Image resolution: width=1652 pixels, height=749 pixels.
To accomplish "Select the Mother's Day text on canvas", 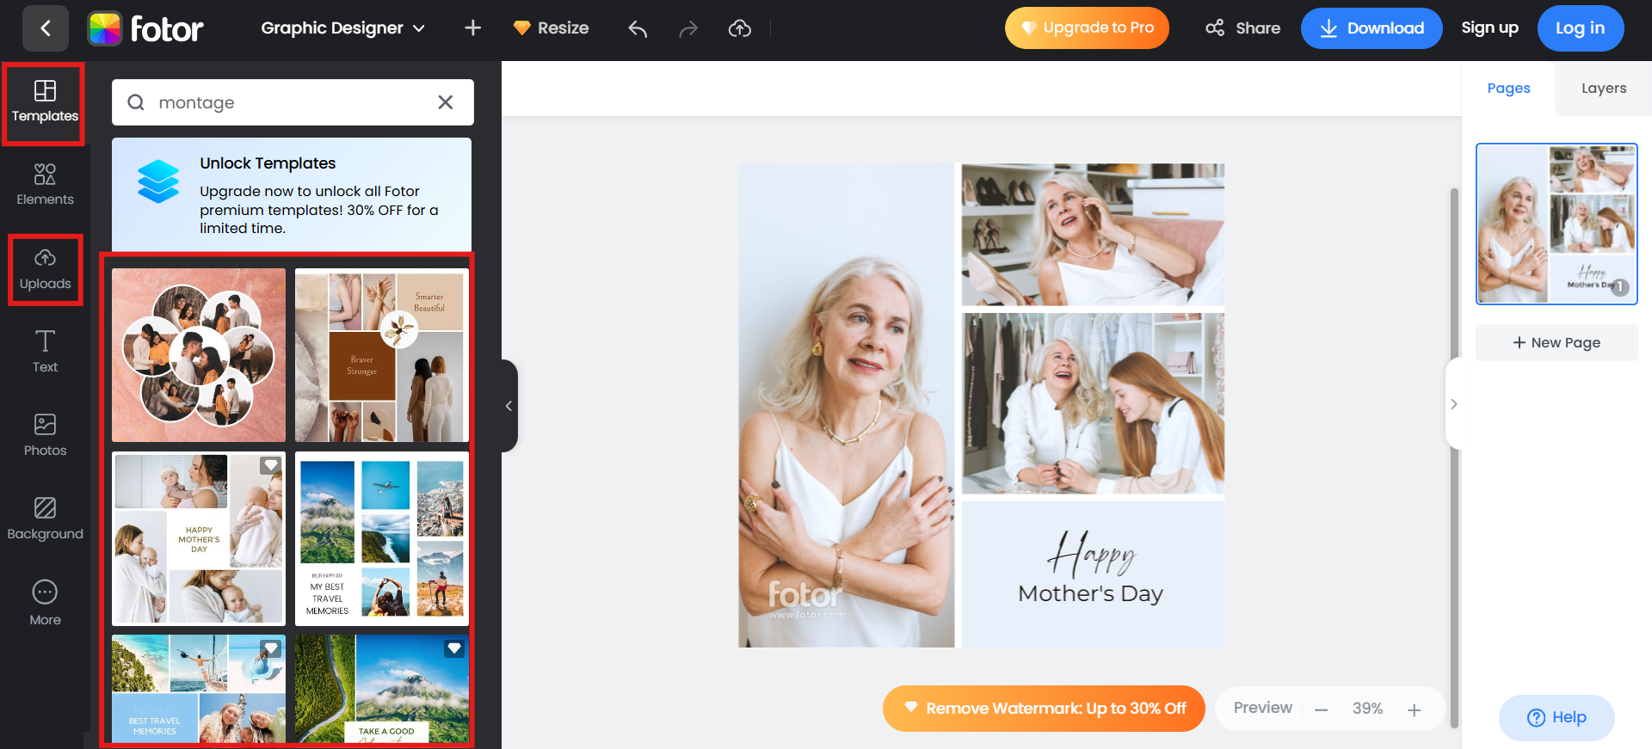I will (1090, 593).
